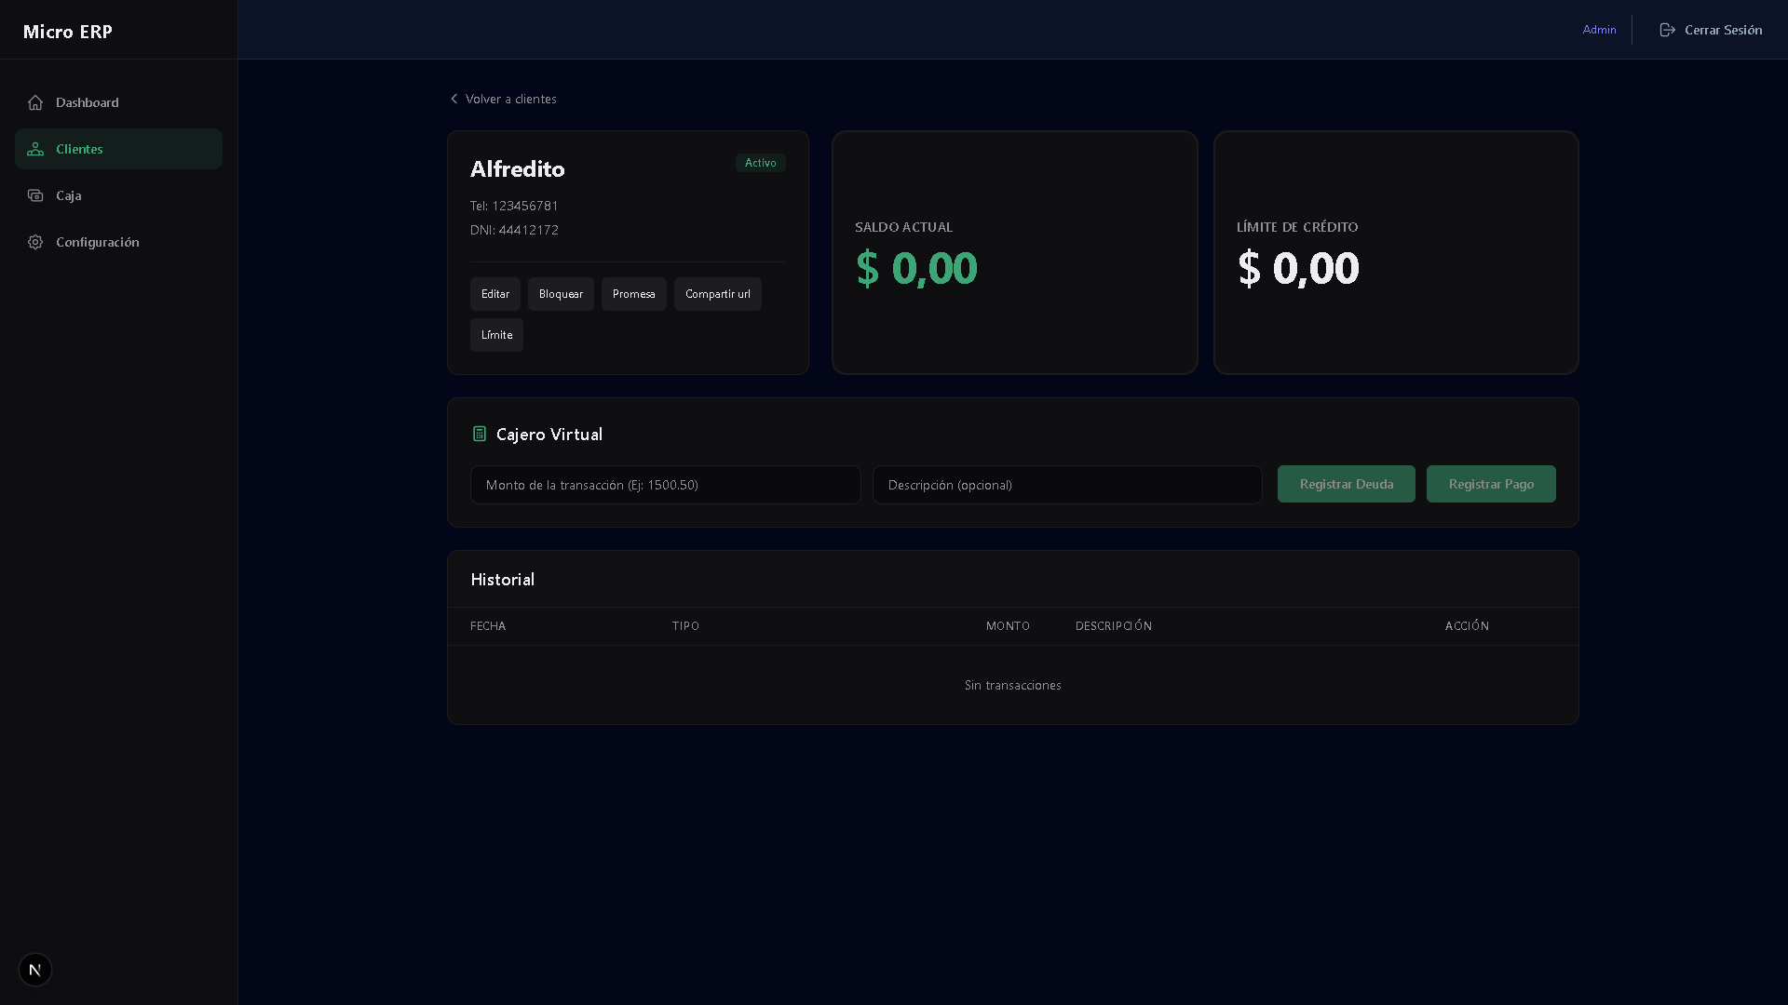Image resolution: width=1788 pixels, height=1005 pixels.
Task: Click the Compartir url button
Action: (717, 294)
